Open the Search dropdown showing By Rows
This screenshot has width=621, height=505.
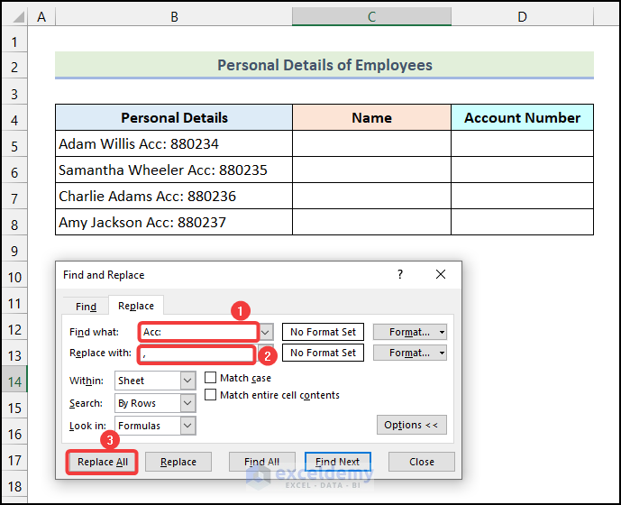pyautogui.click(x=187, y=403)
